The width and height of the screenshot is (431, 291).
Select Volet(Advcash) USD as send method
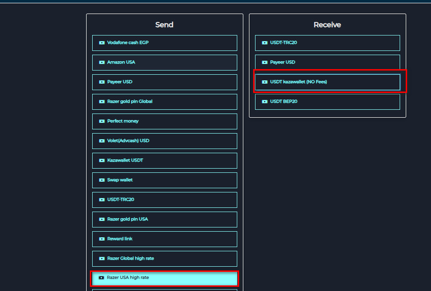click(164, 141)
